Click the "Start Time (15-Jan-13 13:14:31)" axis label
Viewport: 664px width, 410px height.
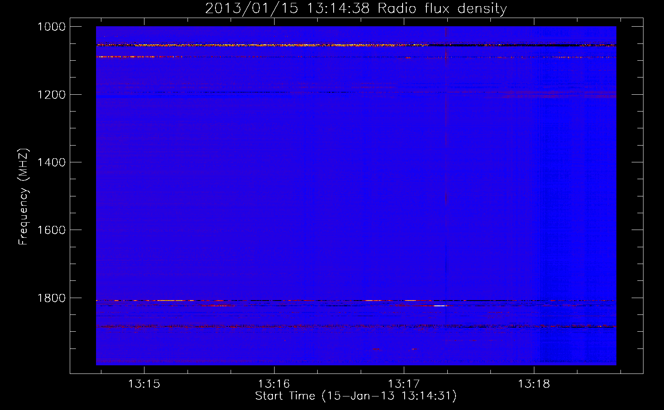coord(356,396)
